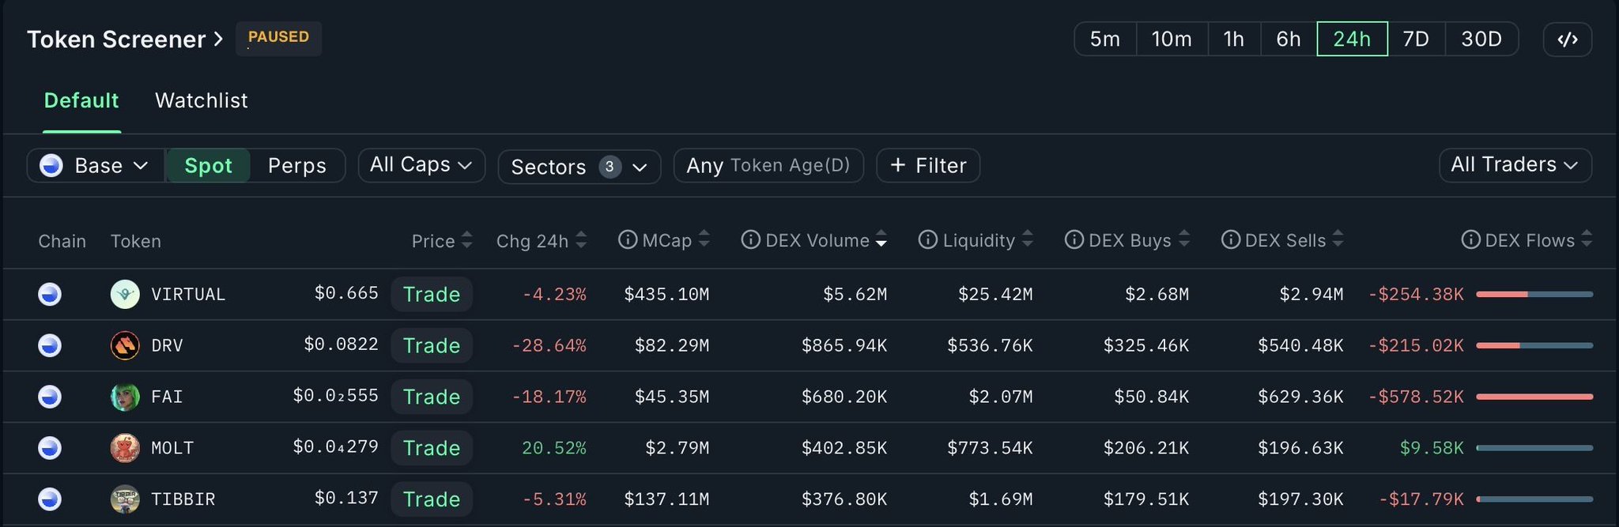Select the Default tab

(81, 100)
